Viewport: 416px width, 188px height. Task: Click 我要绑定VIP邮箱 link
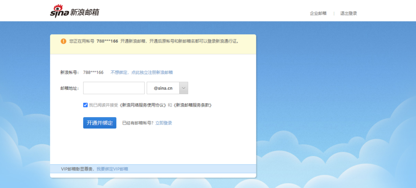tap(112, 169)
